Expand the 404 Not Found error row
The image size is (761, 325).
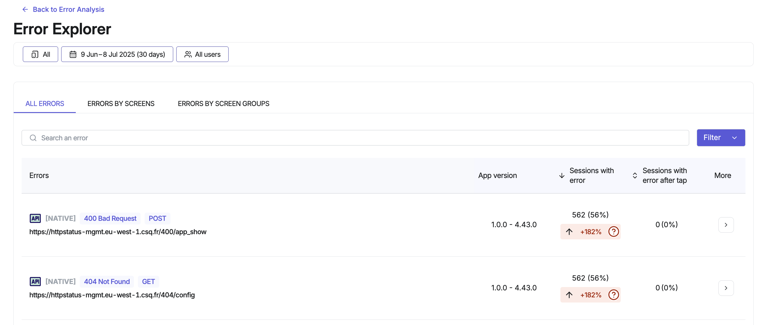click(726, 288)
